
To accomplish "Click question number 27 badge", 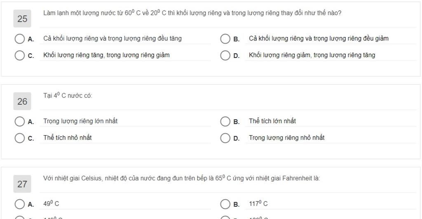I will [x=22, y=184].
